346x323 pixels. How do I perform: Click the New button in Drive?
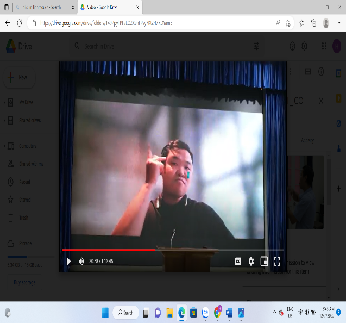coord(18,77)
